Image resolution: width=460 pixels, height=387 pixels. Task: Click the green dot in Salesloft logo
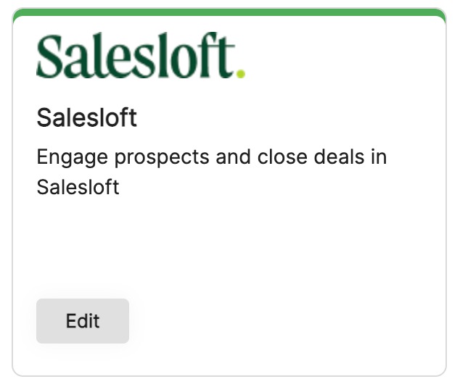[241, 72]
